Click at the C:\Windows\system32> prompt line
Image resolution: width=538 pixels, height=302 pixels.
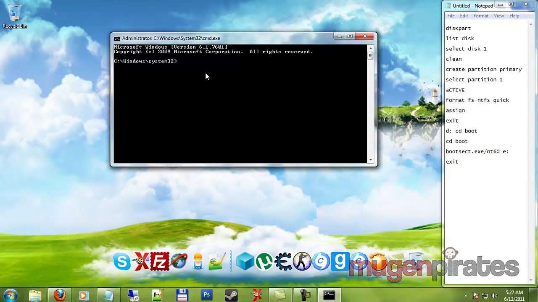coord(145,61)
